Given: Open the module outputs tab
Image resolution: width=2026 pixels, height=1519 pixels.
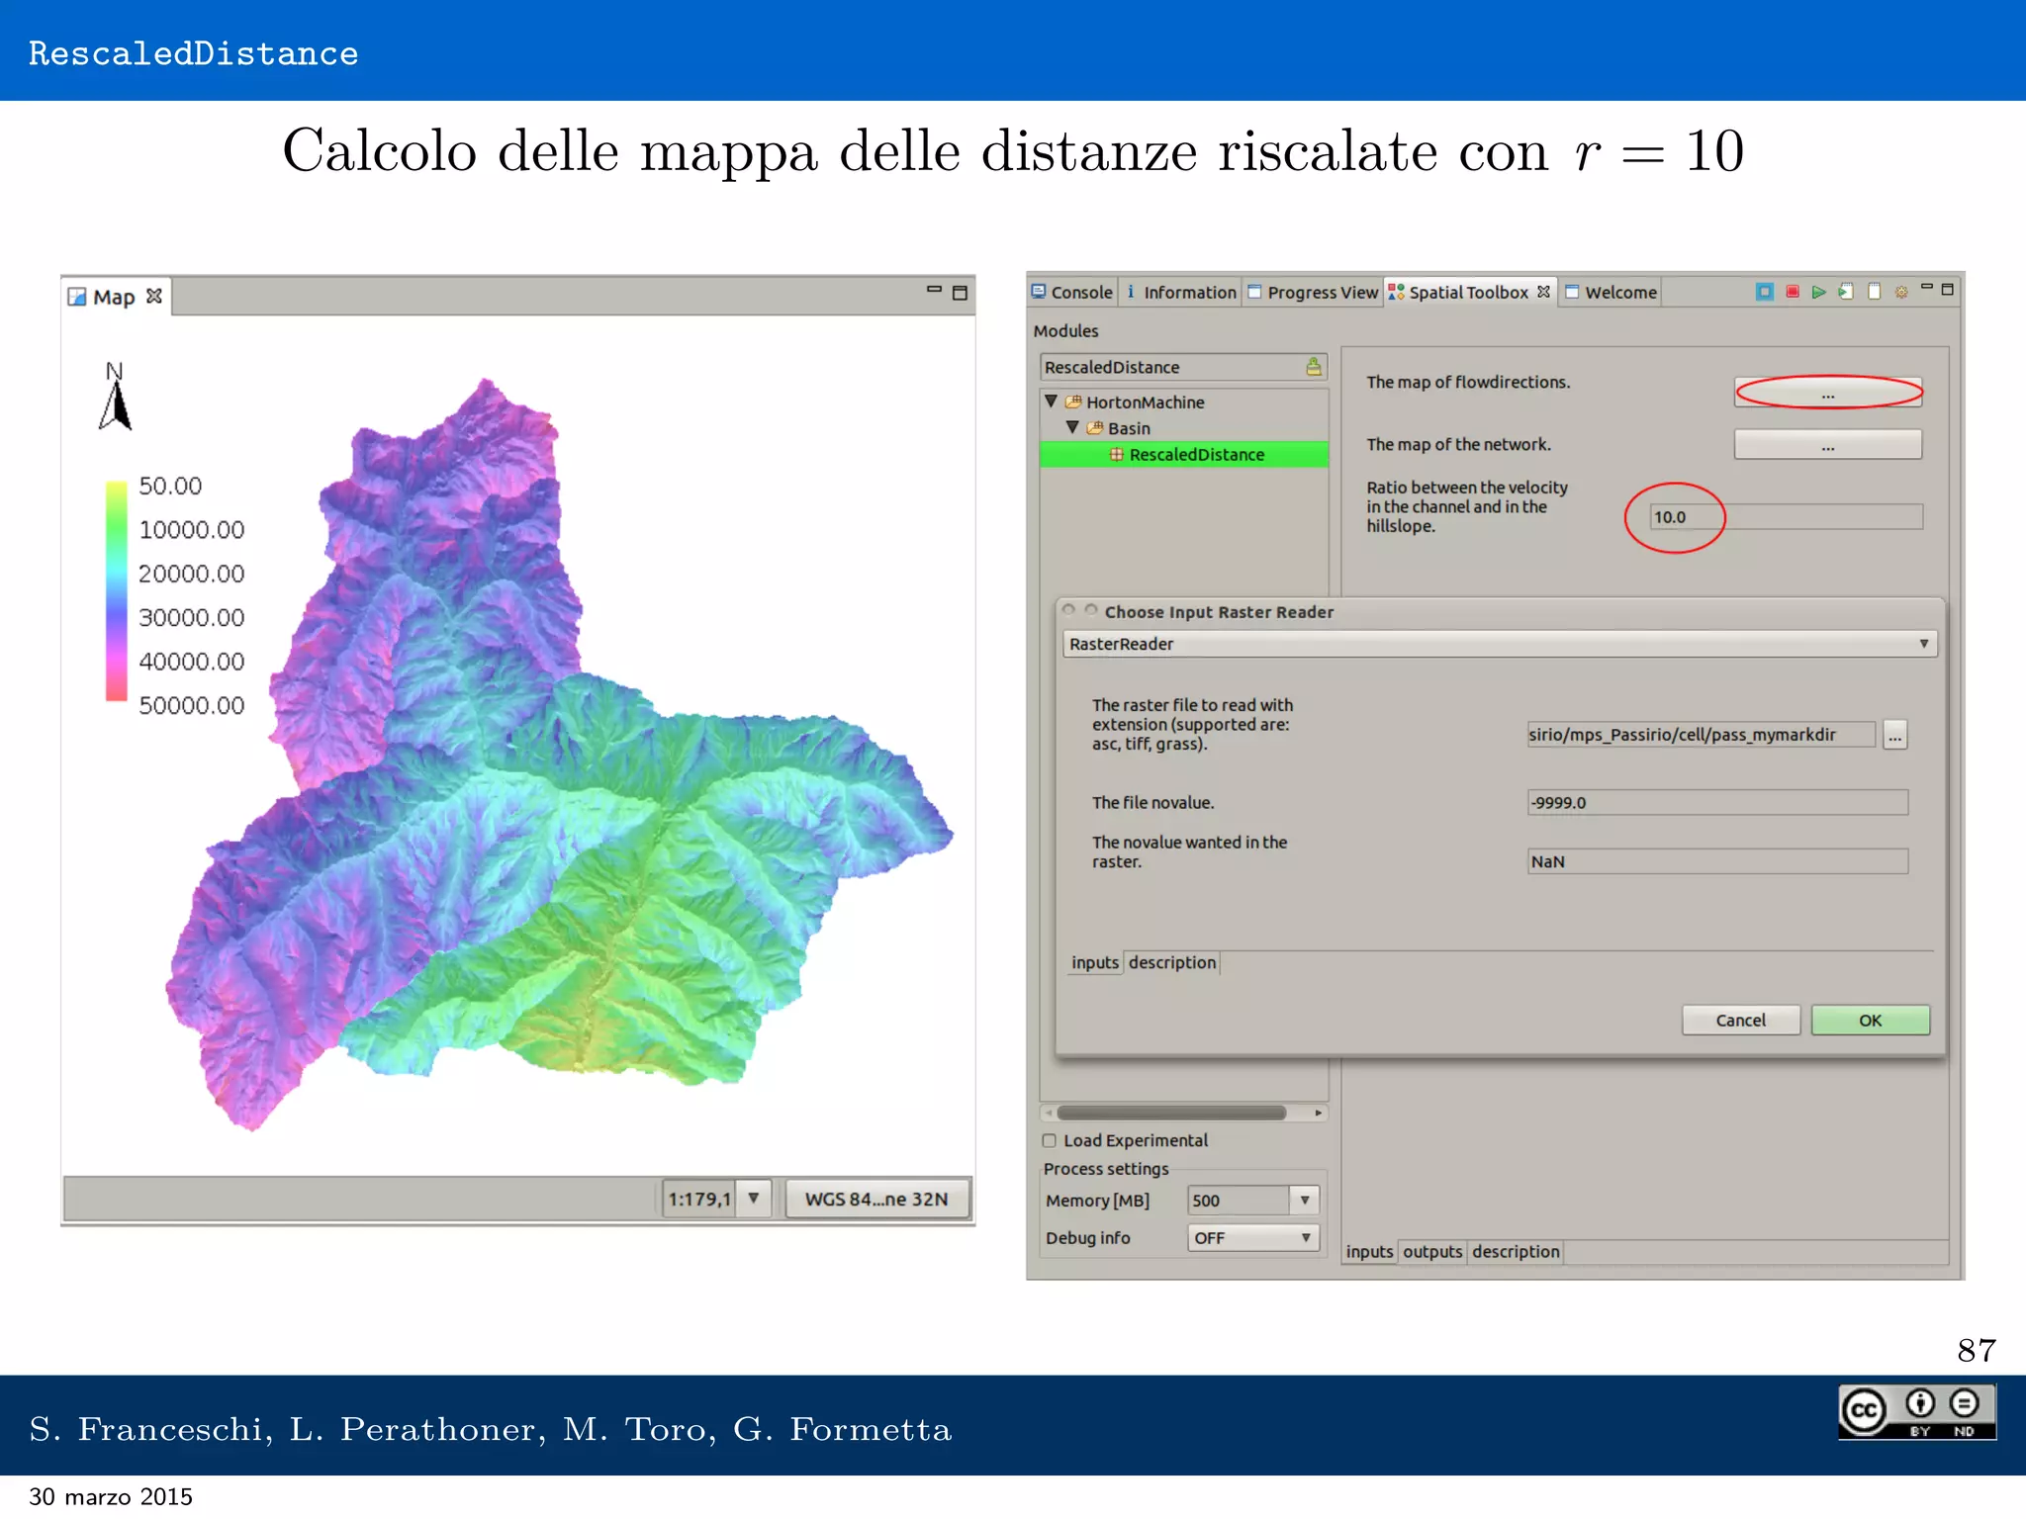Looking at the screenshot, I should (x=1432, y=1252).
